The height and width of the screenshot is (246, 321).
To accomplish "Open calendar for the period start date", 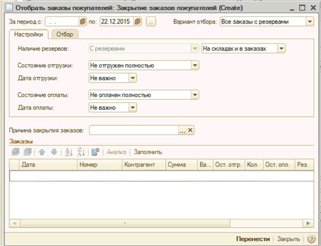I will [x=83, y=22].
